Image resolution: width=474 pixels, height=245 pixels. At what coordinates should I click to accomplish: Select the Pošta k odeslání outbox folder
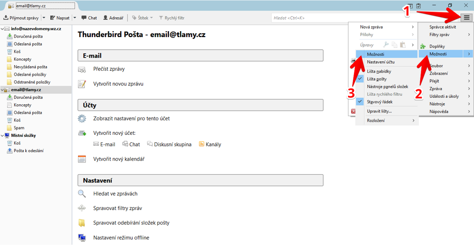coord(29,151)
